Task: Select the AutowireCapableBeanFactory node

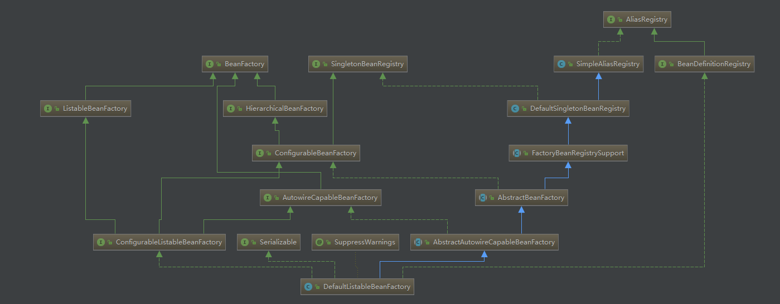Action: 321,198
